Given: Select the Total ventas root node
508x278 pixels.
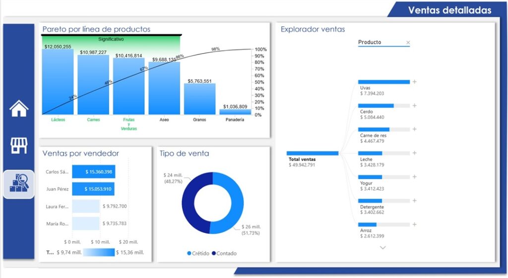Looking at the screenshot, I should 313,154.
